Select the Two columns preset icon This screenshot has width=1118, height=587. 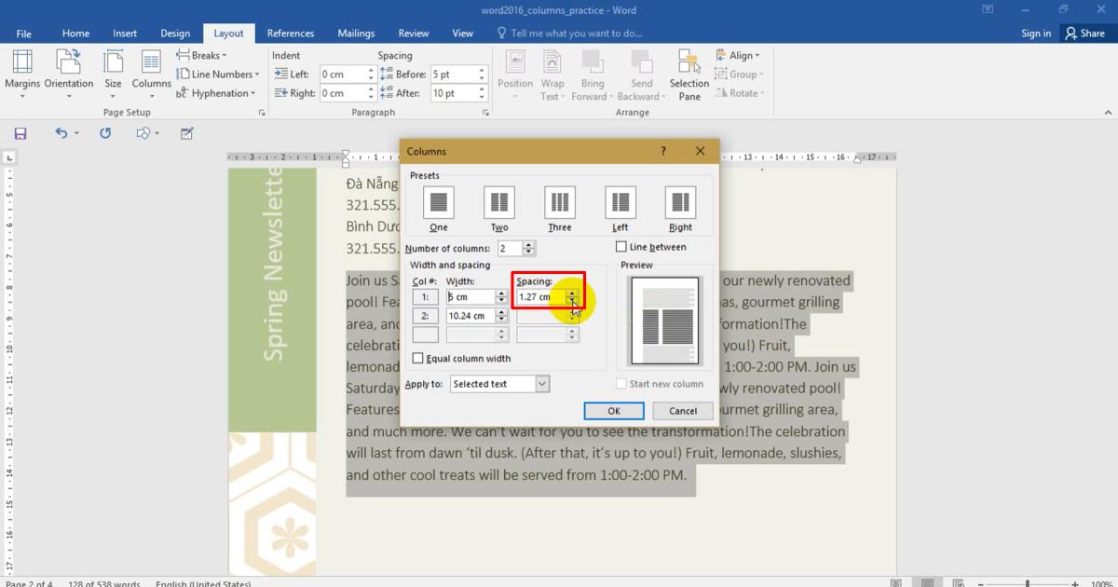click(499, 201)
